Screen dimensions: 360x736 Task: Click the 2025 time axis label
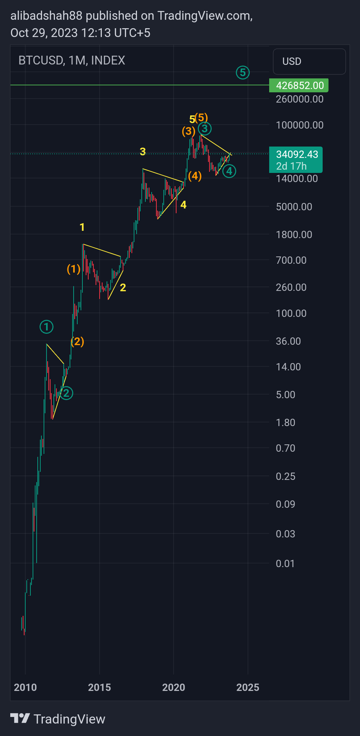point(248,687)
